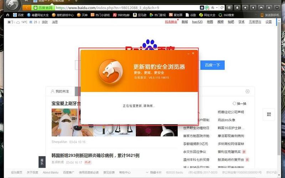The width and height of the screenshot is (285, 178).
Task: Open the 猎豹游戏中心 bookmark
Action: tap(63, 15)
